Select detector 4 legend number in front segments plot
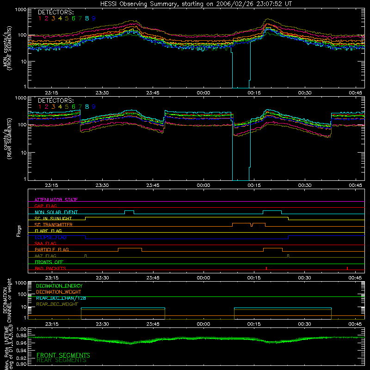Image resolution: width=370 pixels, height=370 pixels. 60,18
